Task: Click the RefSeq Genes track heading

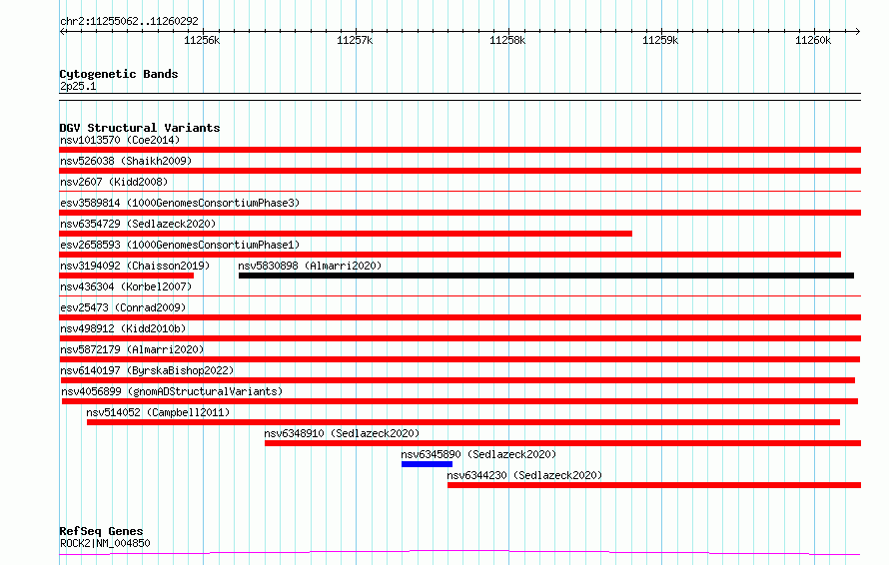Action: coord(101,531)
